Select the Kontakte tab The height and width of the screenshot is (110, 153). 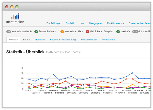click(x=13, y=40)
